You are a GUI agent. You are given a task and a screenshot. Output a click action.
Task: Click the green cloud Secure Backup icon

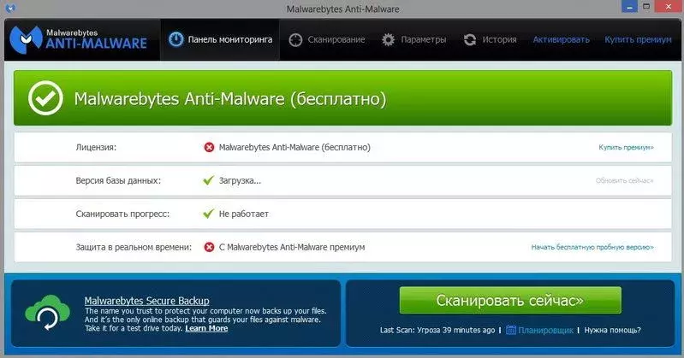coord(48,313)
